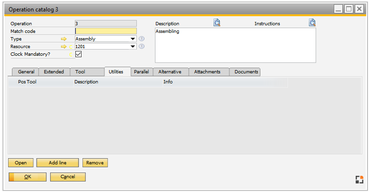Open the Description magnifier document icon
370x192 pixels.
click(x=216, y=23)
